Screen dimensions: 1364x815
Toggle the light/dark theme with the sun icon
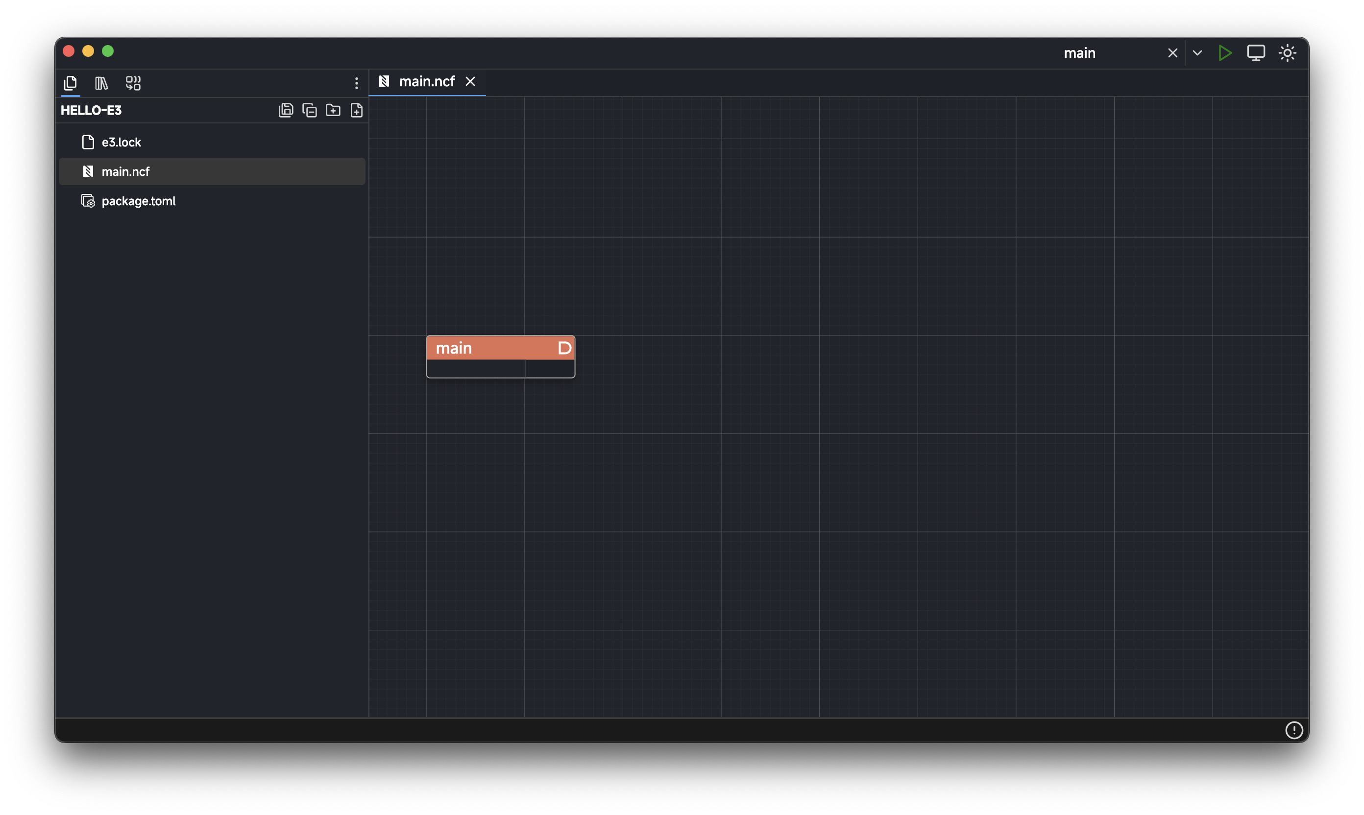(x=1288, y=53)
